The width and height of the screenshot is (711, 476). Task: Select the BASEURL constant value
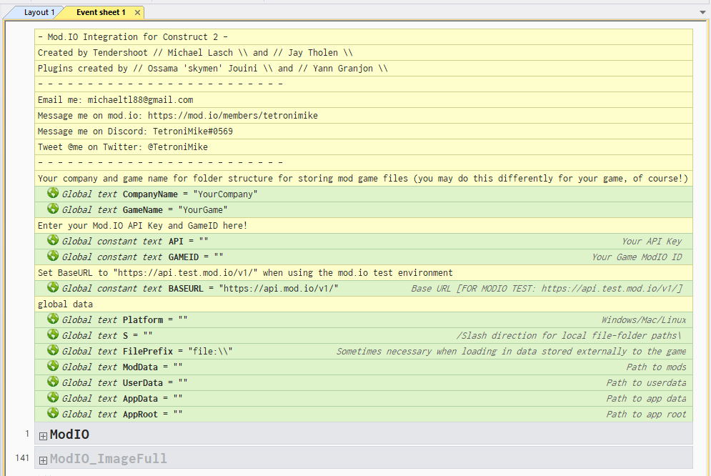pos(279,288)
